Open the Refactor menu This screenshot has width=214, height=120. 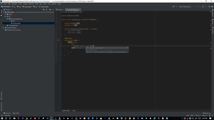click(x=31, y=4)
